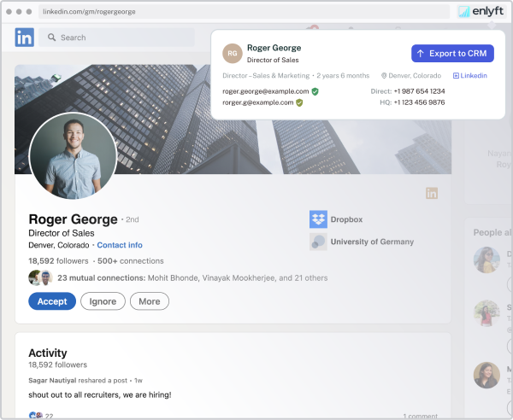Image resolution: width=513 pixels, height=420 pixels.
Task: Click the location pin icon near Denver
Action: tap(384, 76)
